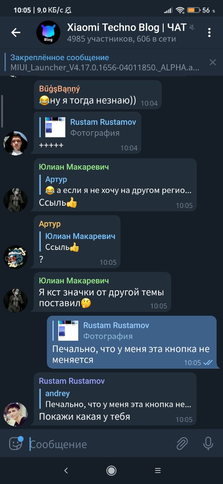Screen dimensions: 223x484
Task: Tap the back arrow in chat header
Action: pyautogui.click(x=15, y=33)
